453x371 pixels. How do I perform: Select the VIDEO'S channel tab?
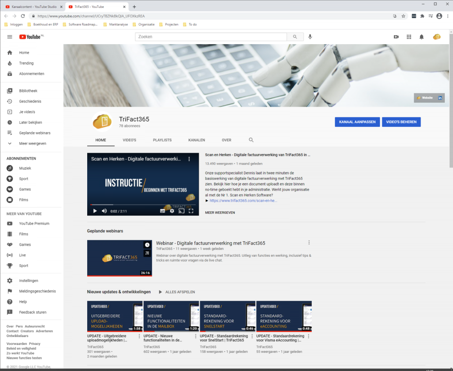[x=129, y=140]
